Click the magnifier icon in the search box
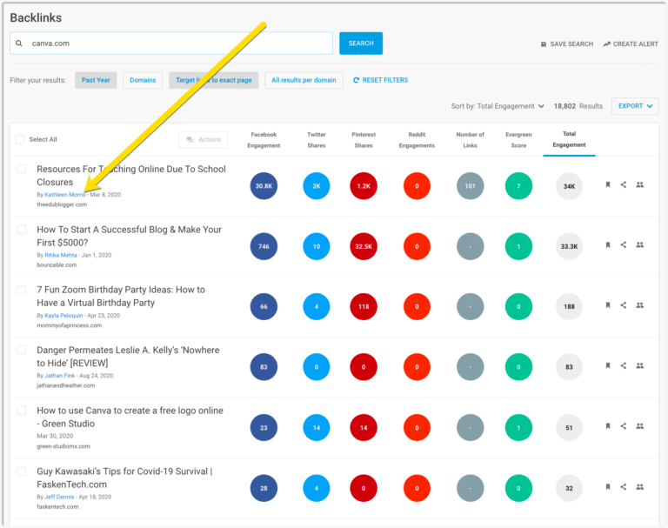The width and height of the screenshot is (668, 528). pos(19,43)
